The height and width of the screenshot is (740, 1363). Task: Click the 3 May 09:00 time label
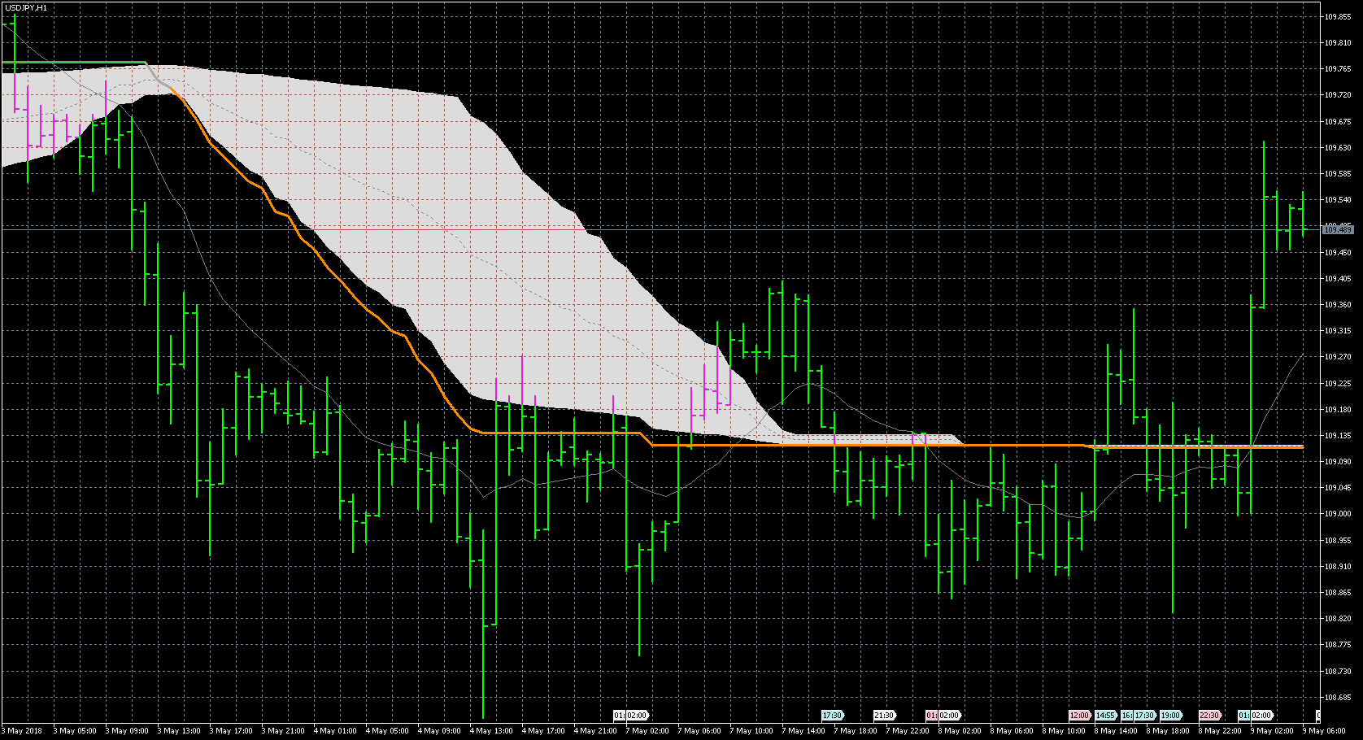127,731
